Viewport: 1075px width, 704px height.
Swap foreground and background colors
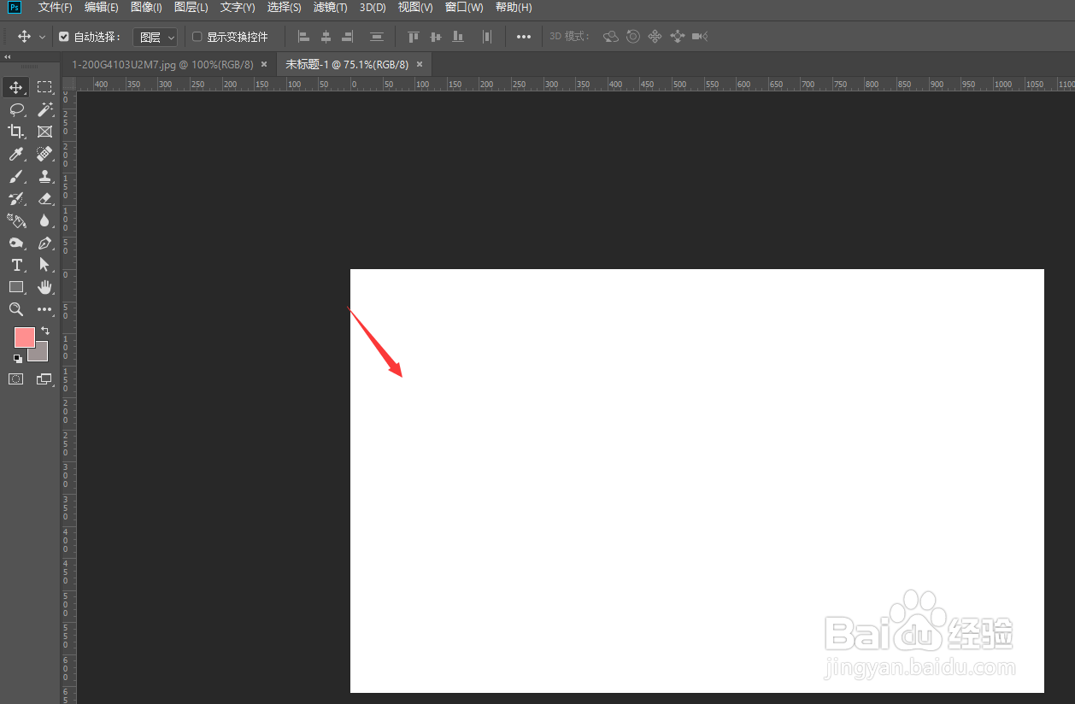coord(45,330)
